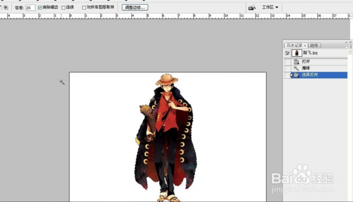353x202 pixels.
Task: Click the horizontal ruler at top
Action: click(x=175, y=16)
